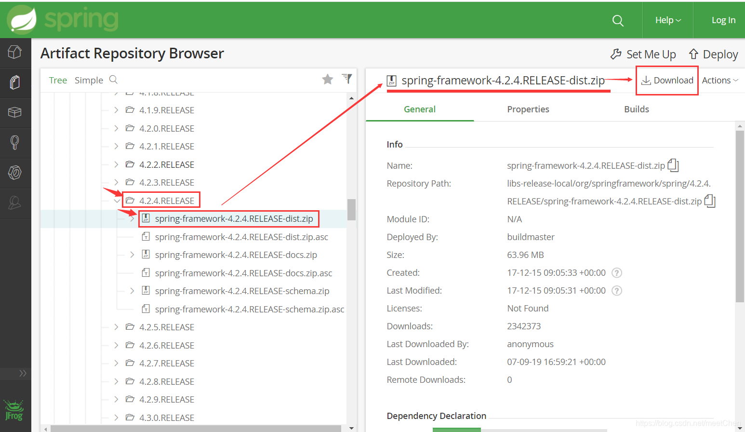Screen dimensions: 745x432
Task: Expand the 4.2.3.RELEASE folder
Action: pos(116,182)
